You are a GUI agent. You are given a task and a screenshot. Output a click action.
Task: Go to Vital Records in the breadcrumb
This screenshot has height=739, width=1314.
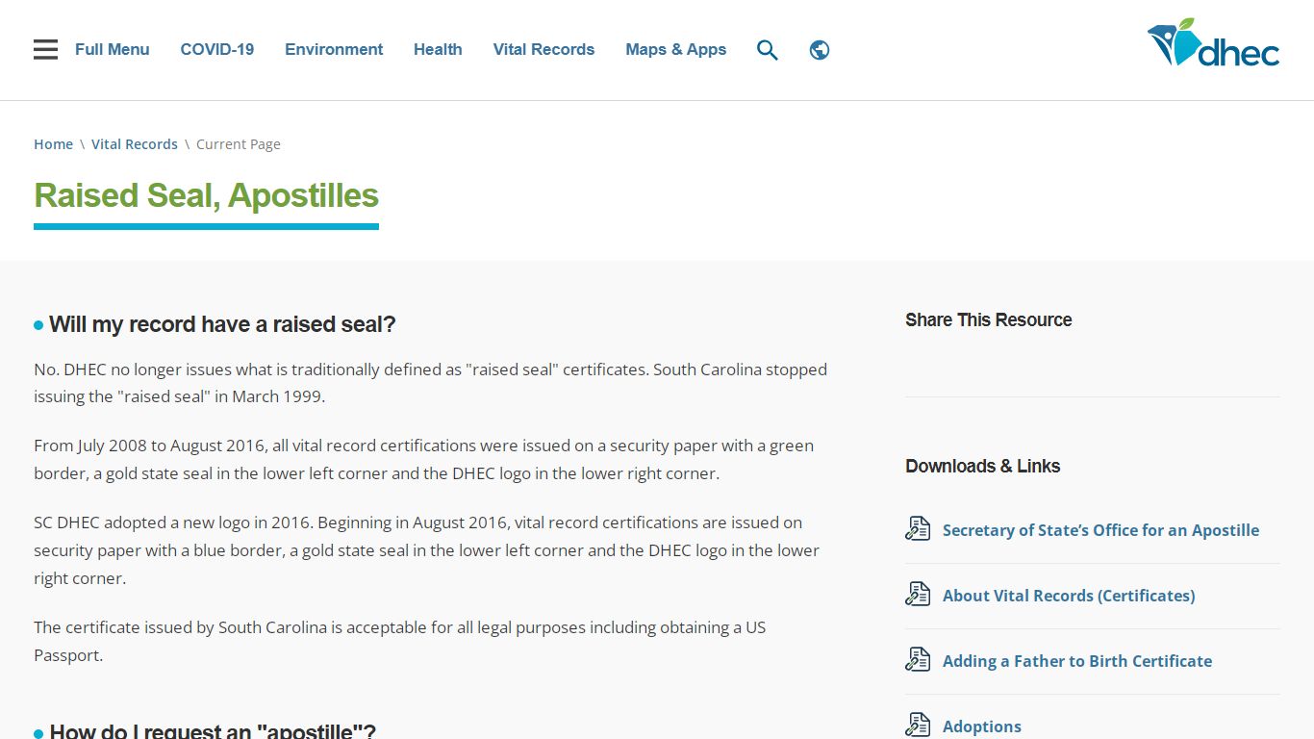(x=135, y=144)
